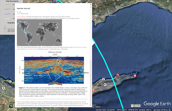Click the Reflection Strength seismic profile image
The height and width of the screenshot is (111, 172).
[54, 70]
